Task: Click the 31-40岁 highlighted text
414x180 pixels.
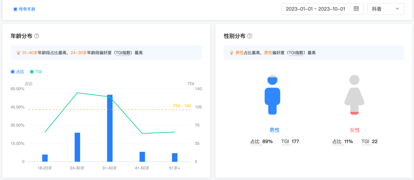Action: [30, 53]
